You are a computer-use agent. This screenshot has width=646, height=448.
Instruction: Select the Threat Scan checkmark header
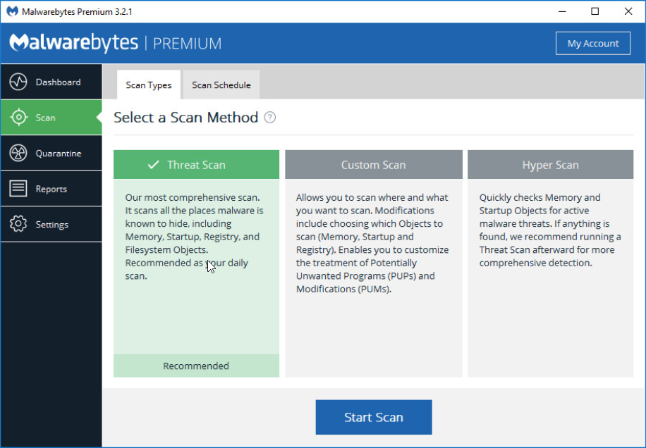click(x=196, y=165)
